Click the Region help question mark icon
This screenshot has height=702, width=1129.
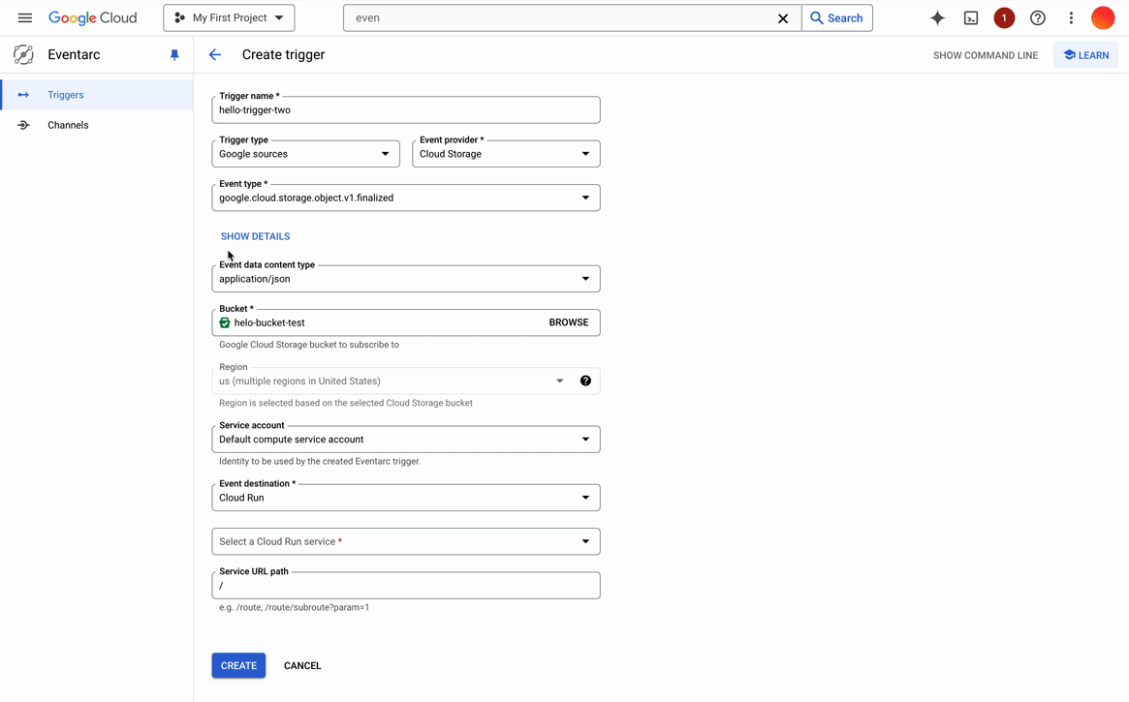click(x=585, y=381)
